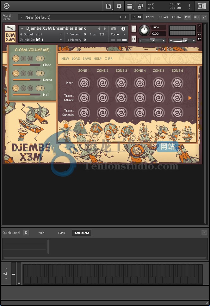Switch to rack page 33-48

(163, 17)
